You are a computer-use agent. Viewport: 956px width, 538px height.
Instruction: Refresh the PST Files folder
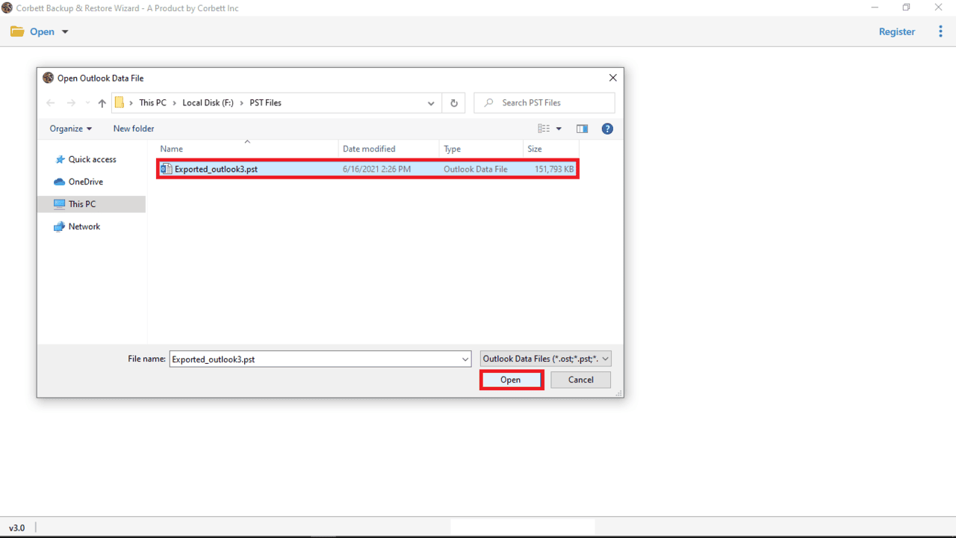point(454,103)
